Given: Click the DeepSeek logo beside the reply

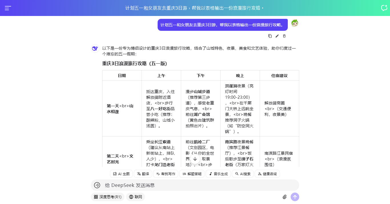Looking at the screenshot, I should click(x=95, y=49).
